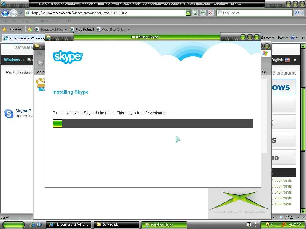Switch to Old versions of Wind... taskbar button
The image size is (306, 229).
pos(68,225)
